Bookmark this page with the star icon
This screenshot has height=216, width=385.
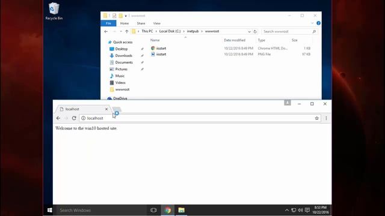pos(317,118)
